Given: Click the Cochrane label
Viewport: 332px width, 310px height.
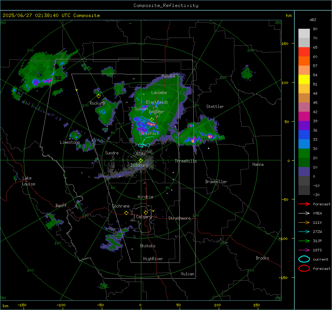Looking at the screenshot, I should pyautogui.click(x=121, y=206).
